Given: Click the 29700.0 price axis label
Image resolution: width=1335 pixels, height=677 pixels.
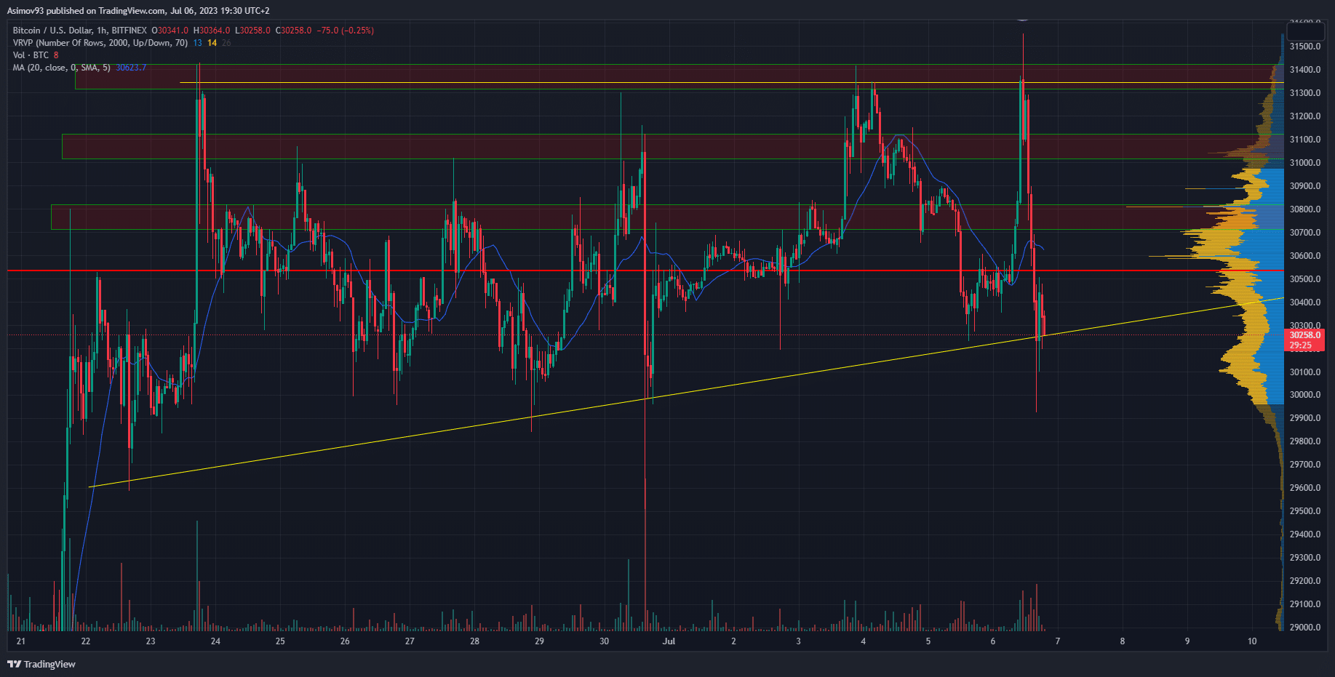Looking at the screenshot, I should (1305, 465).
